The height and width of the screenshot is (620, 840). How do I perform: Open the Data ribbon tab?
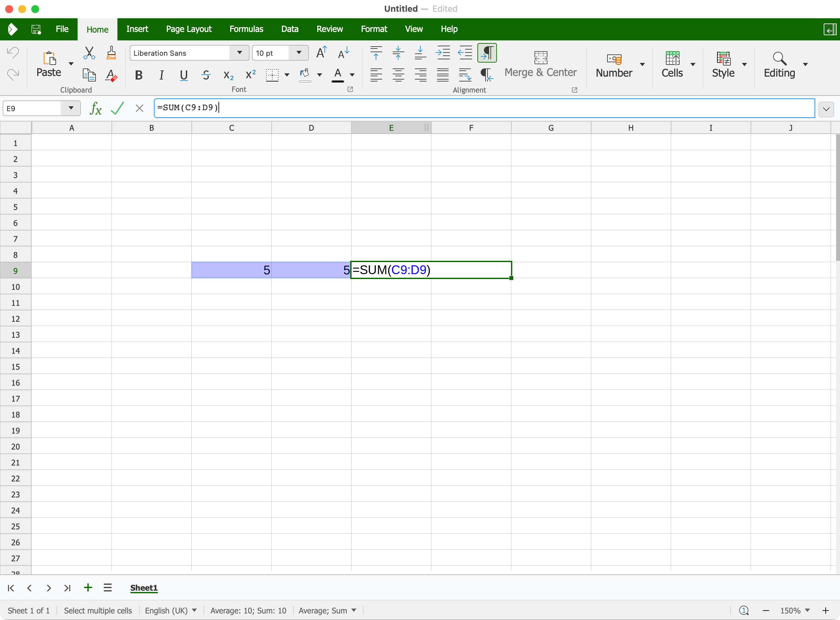(x=289, y=29)
